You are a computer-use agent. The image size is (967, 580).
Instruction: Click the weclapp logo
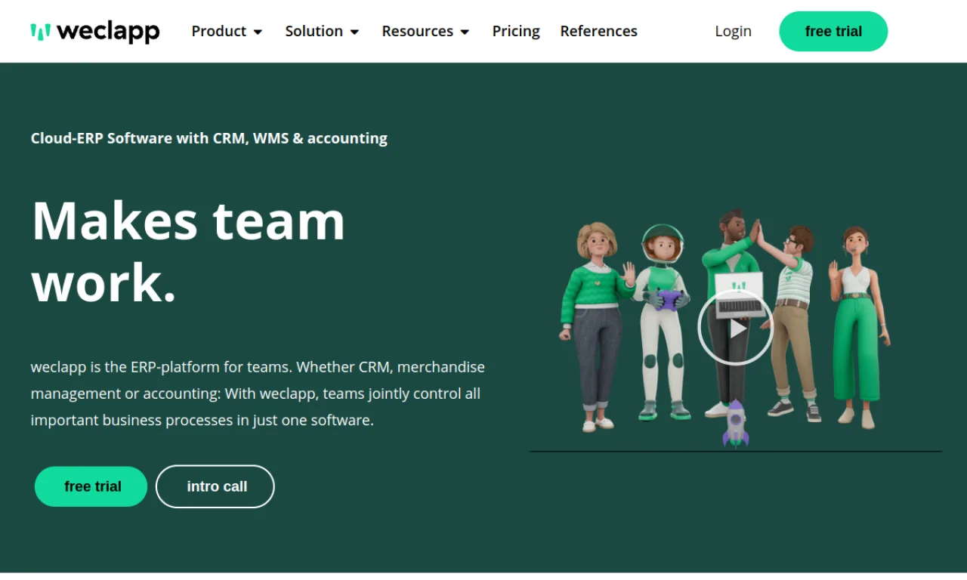[95, 31]
